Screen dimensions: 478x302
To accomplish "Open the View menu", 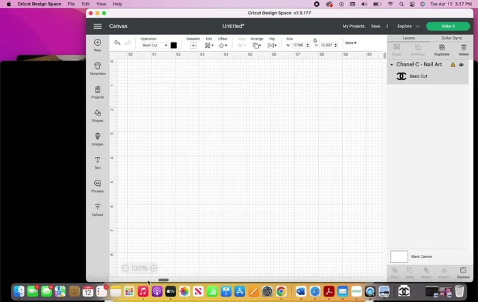I will coord(101,4).
